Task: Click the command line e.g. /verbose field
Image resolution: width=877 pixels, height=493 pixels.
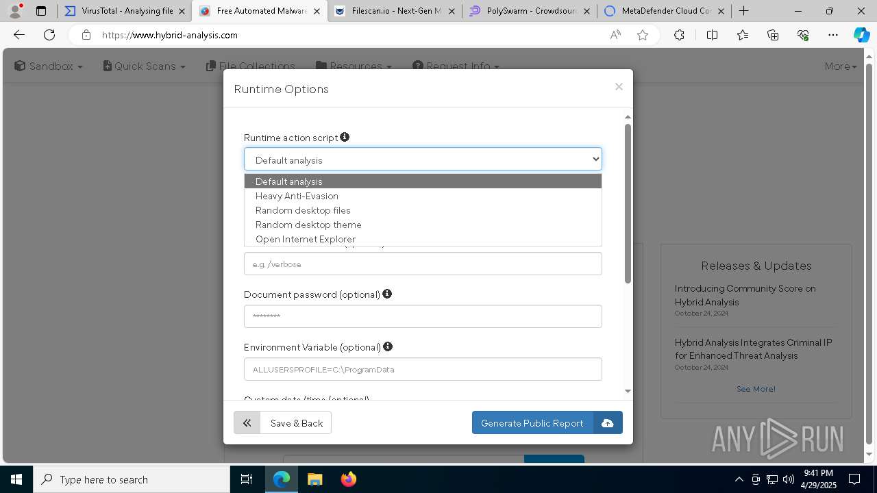Action: coord(423,264)
